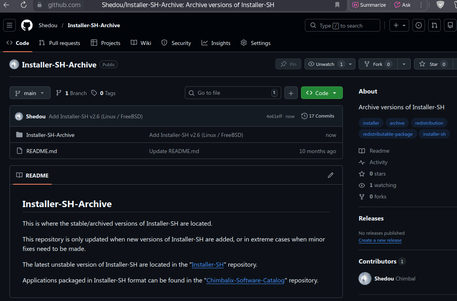Open the add file plus button
Image resolution: width=457 pixels, height=301 pixels.
(x=291, y=93)
